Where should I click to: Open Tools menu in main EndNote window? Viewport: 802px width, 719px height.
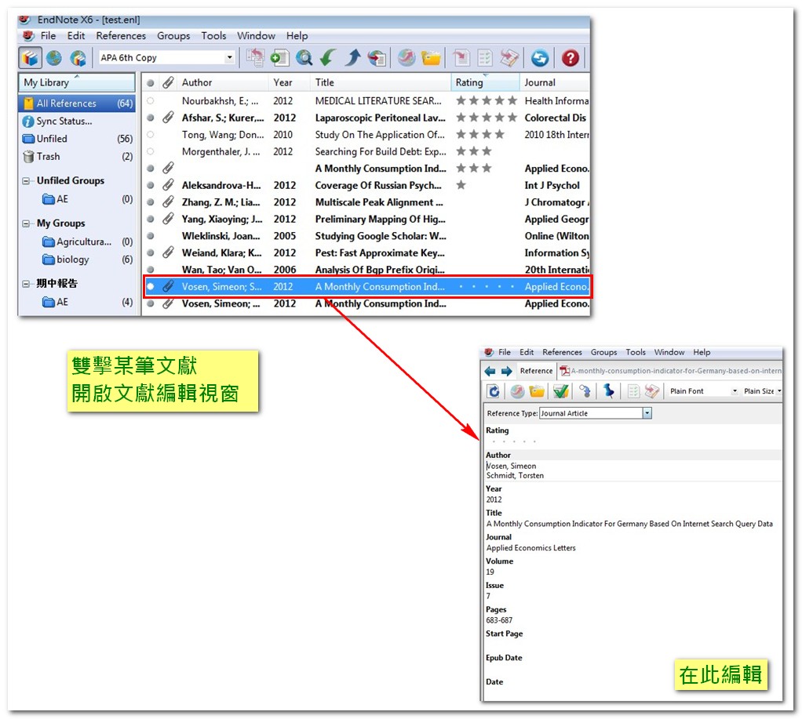[x=213, y=36]
